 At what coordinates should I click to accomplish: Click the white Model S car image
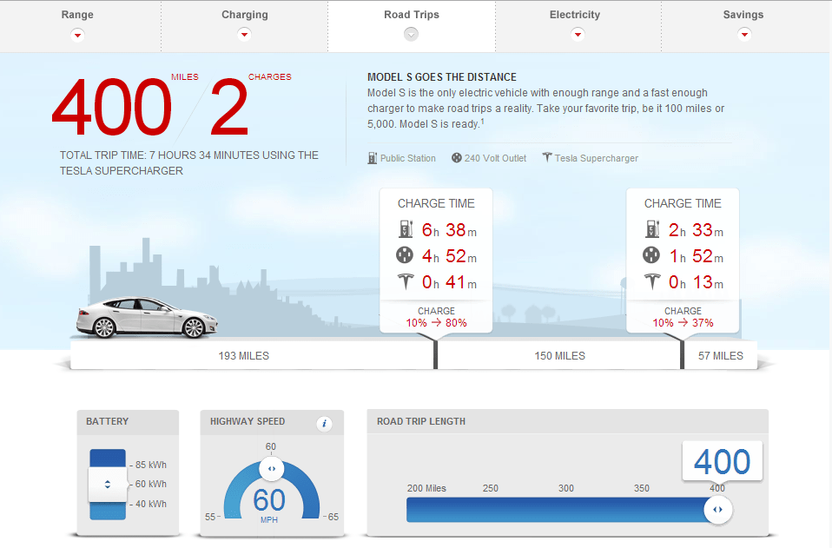tap(147, 317)
